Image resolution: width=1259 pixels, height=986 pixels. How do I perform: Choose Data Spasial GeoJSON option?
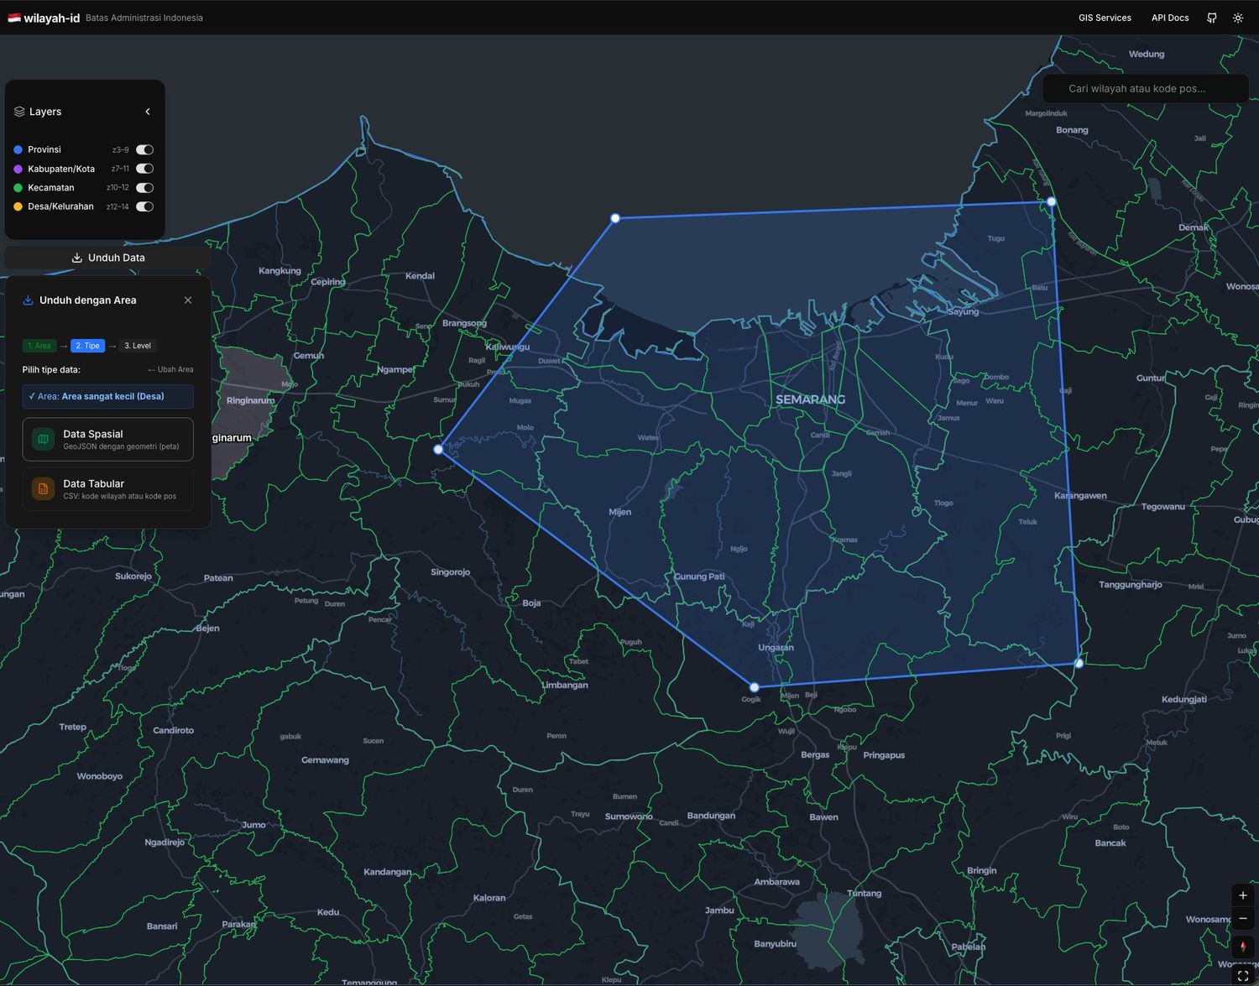coord(107,440)
